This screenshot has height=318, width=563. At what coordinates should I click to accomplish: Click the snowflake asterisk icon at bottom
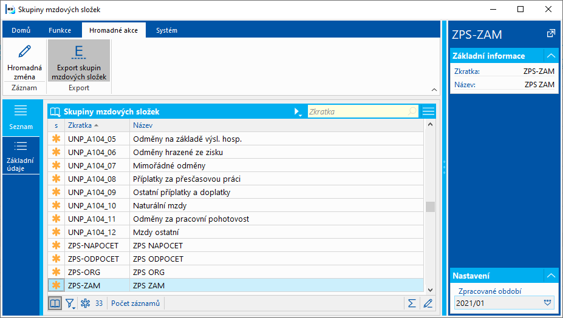coord(86,303)
